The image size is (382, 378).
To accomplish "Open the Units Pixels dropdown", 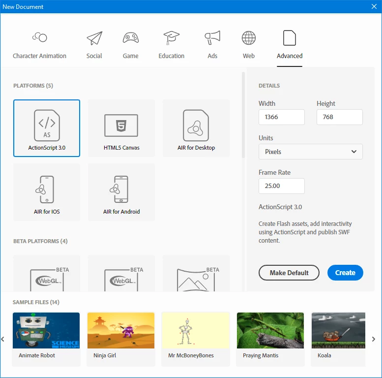I will pos(310,152).
